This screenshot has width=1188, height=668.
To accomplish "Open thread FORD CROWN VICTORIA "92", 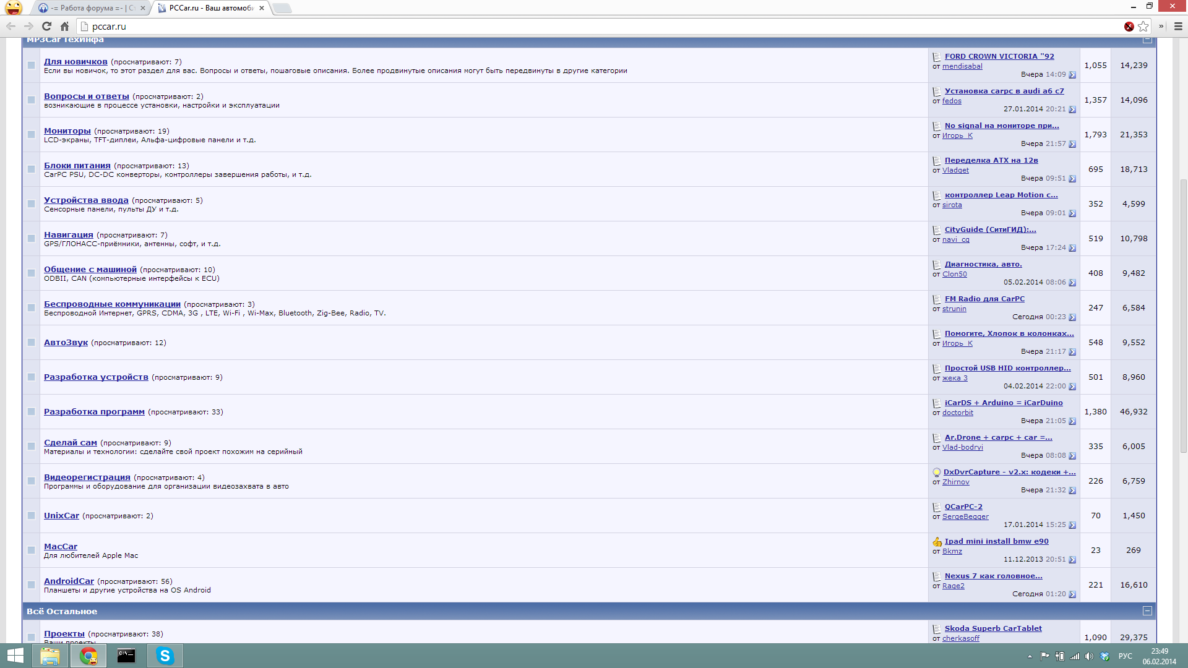I will (x=999, y=56).
